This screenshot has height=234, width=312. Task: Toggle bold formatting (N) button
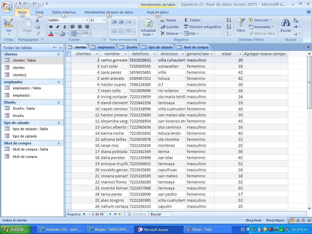(51, 27)
